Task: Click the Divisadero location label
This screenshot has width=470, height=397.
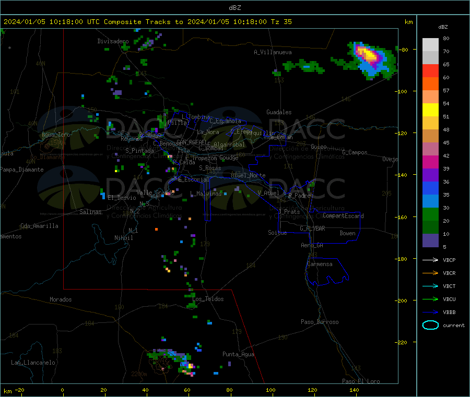Action: [113, 41]
